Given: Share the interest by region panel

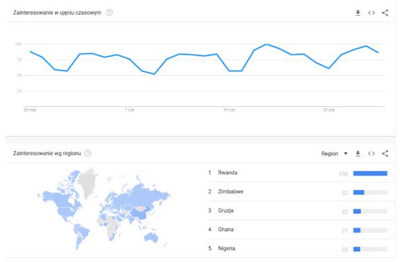Looking at the screenshot, I should pyautogui.click(x=385, y=154).
